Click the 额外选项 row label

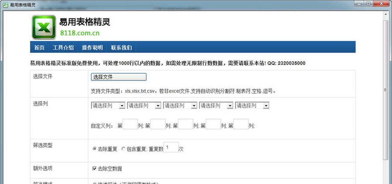(x=43, y=168)
